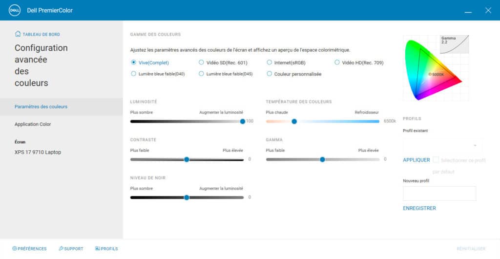Click the luminosity value 100

coord(250,121)
